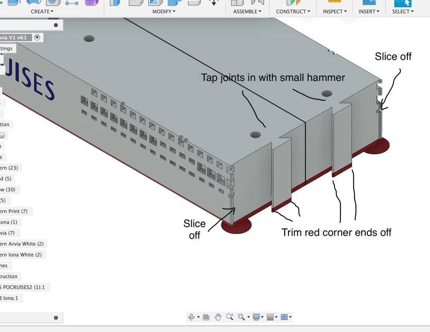Select the Zoom magnifier tool
Image resolution: width=430 pixels, height=332 pixels.
tap(230, 317)
